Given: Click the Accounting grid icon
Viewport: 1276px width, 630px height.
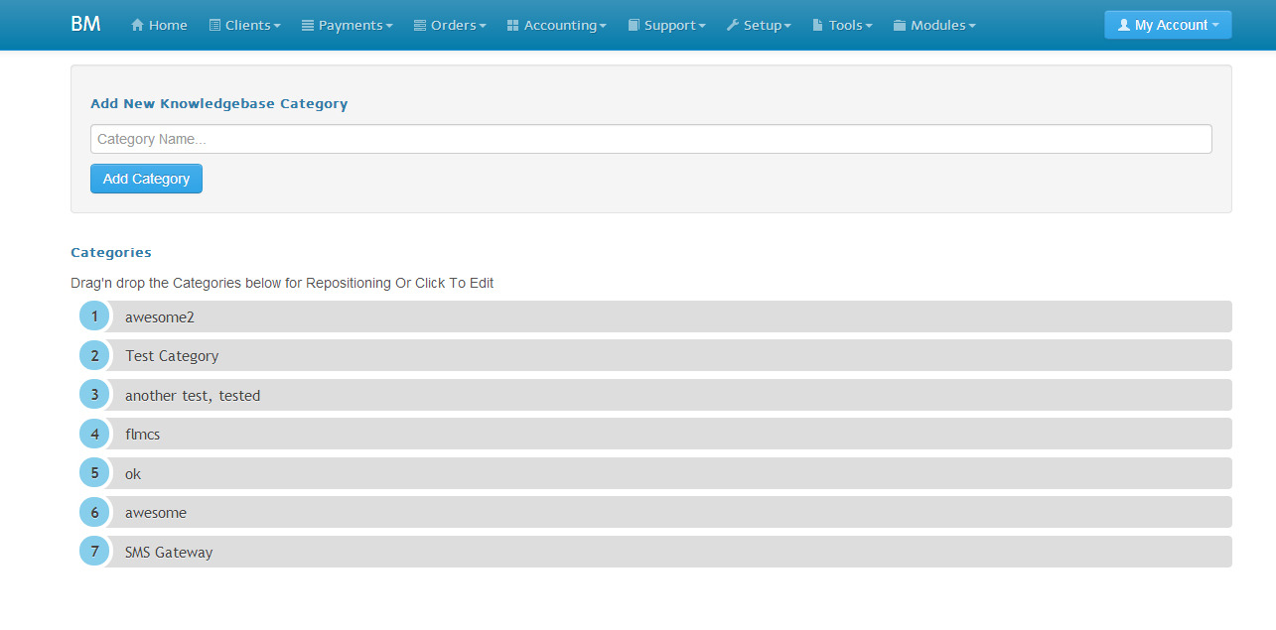Looking at the screenshot, I should coord(513,25).
